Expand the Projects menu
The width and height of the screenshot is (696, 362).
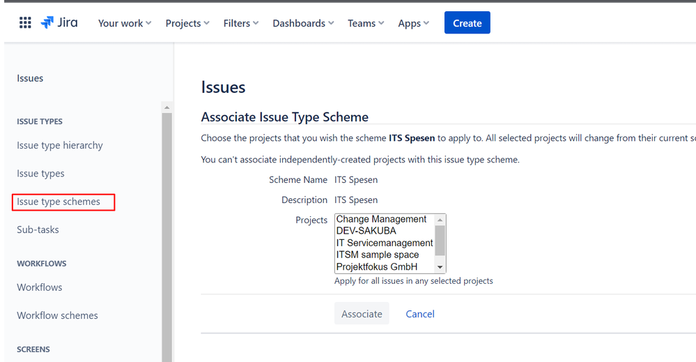click(x=187, y=23)
